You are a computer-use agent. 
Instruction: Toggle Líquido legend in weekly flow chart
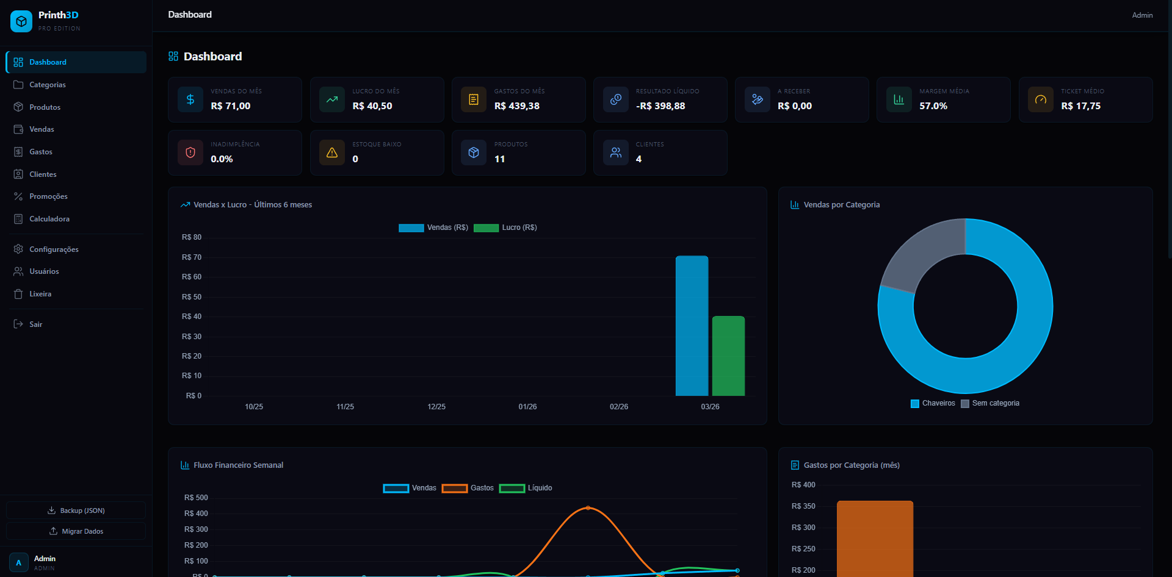coord(526,488)
